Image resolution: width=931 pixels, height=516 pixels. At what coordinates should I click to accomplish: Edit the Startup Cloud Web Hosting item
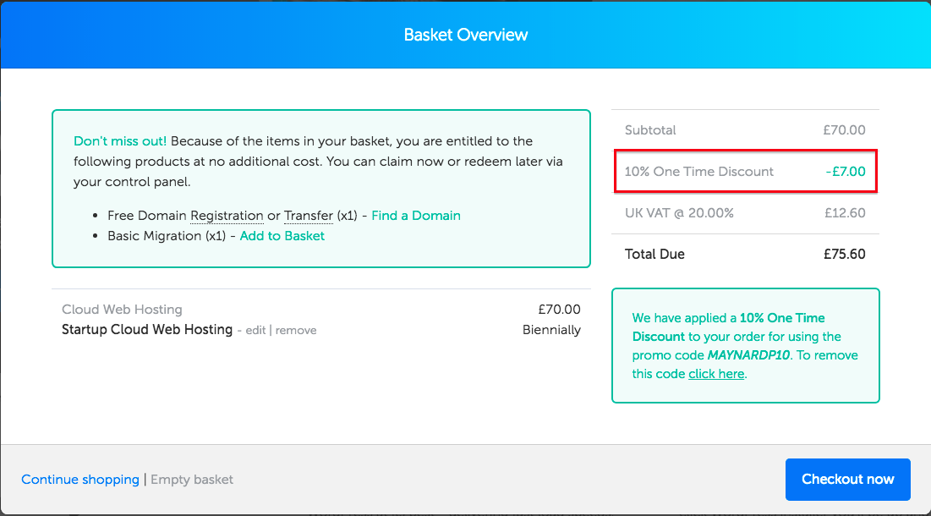click(255, 330)
